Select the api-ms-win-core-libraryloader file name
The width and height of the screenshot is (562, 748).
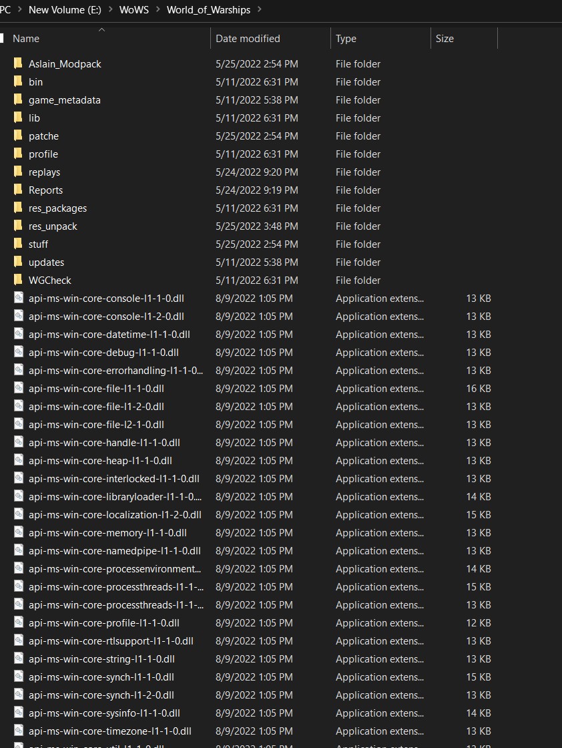click(115, 497)
